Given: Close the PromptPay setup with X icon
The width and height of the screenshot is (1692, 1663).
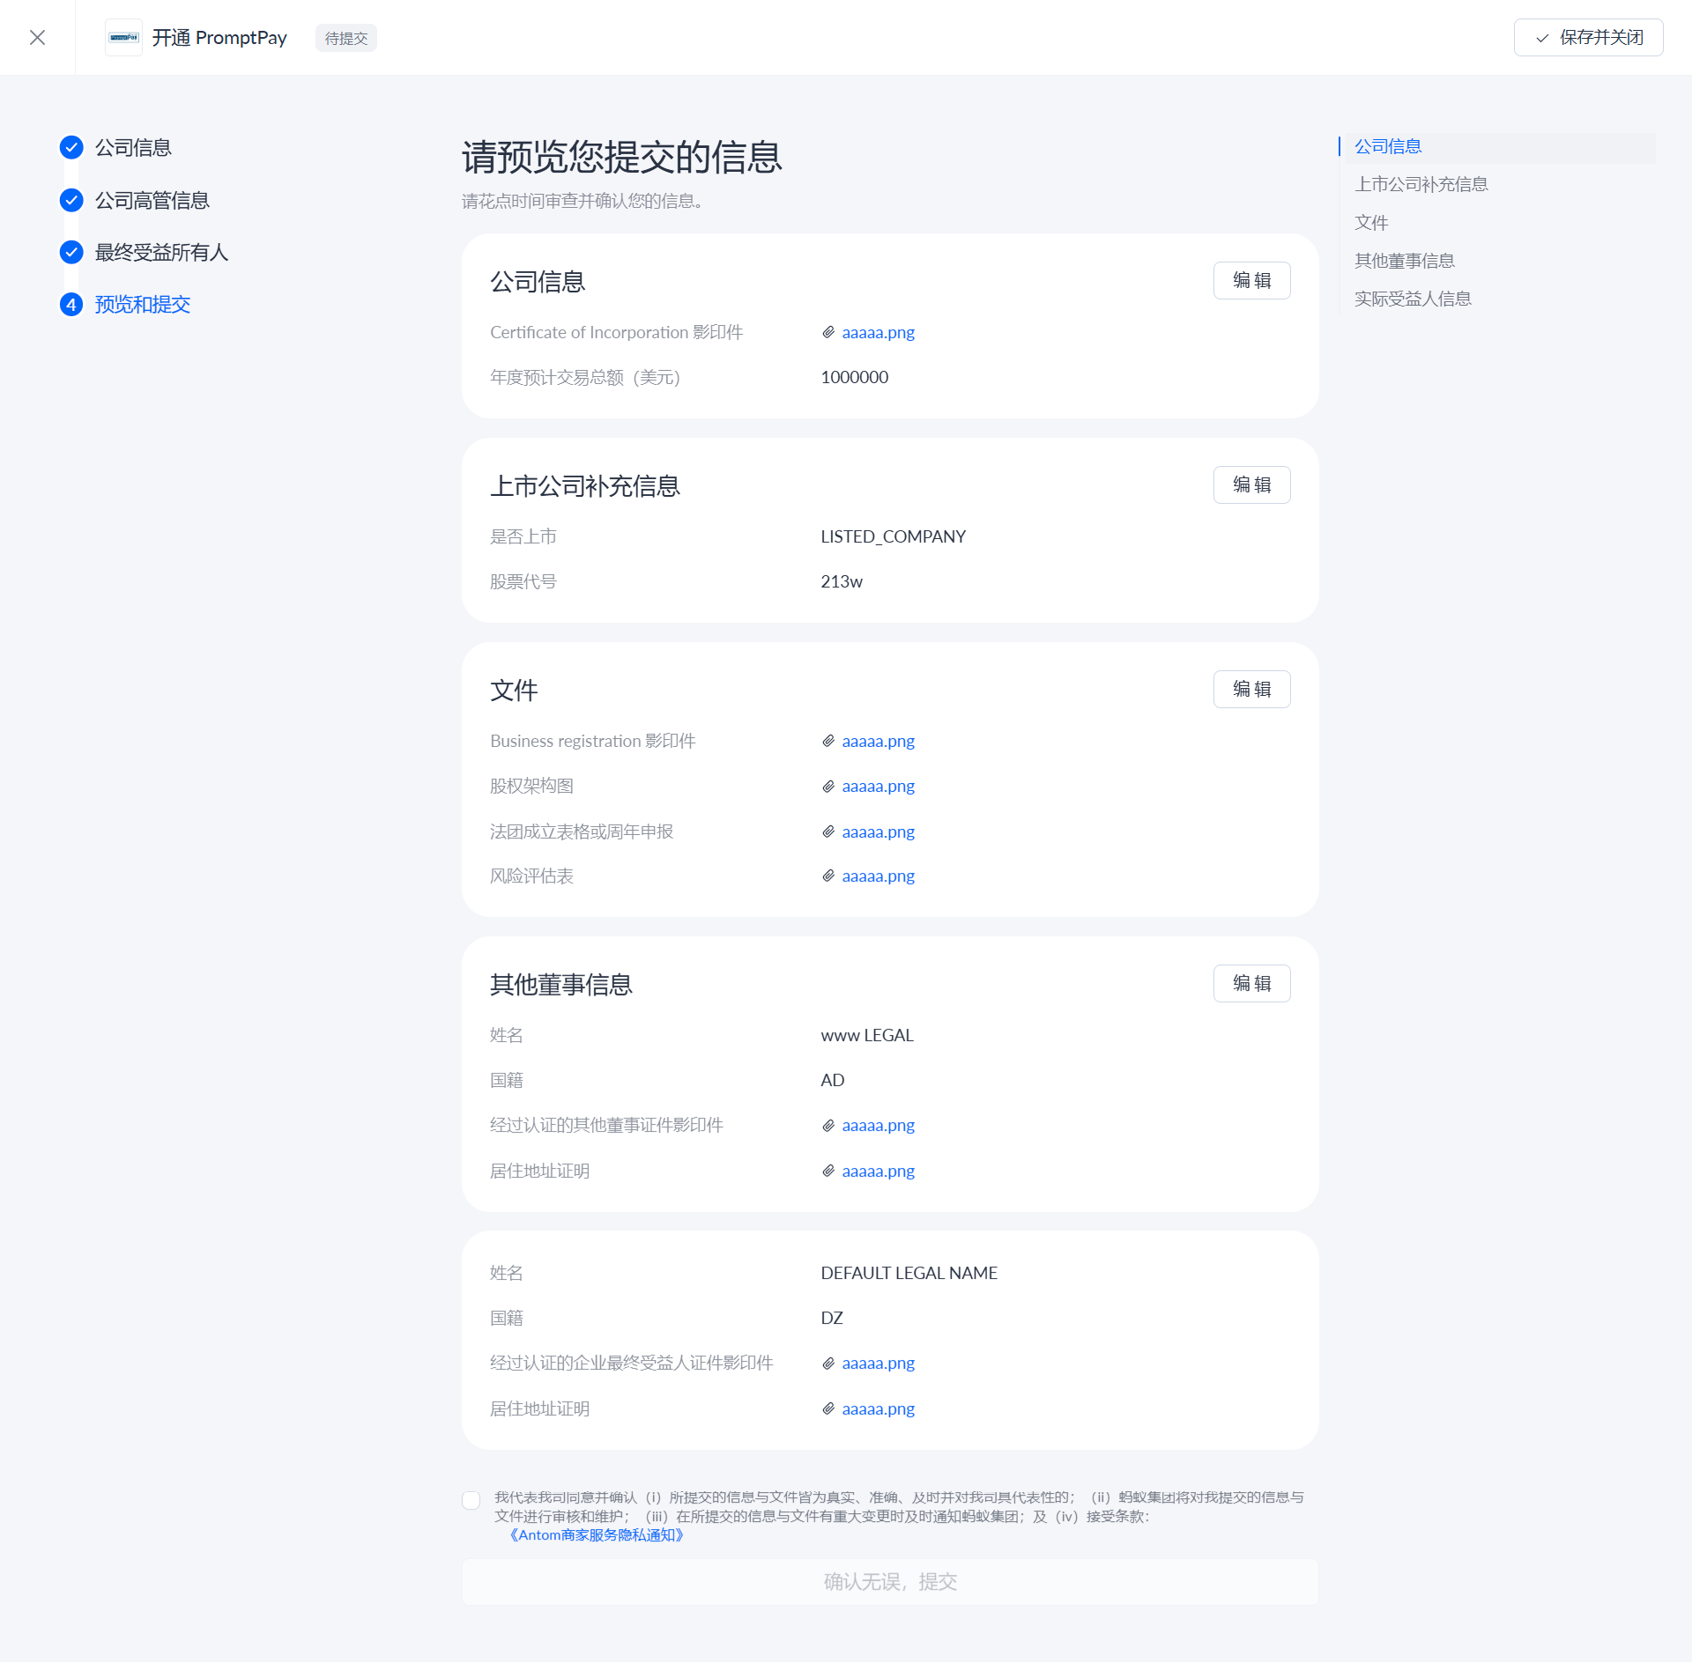Looking at the screenshot, I should click(37, 37).
